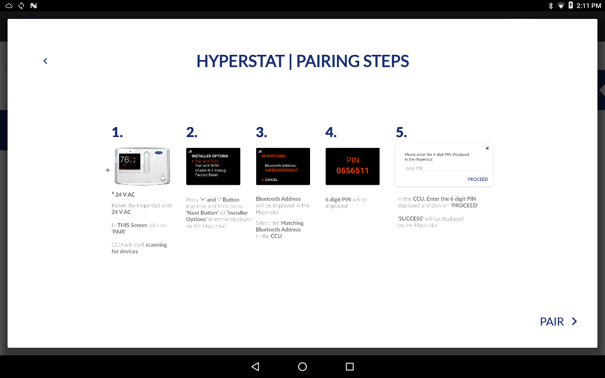
Task: Open recent apps with the square button
Action: coord(350,367)
